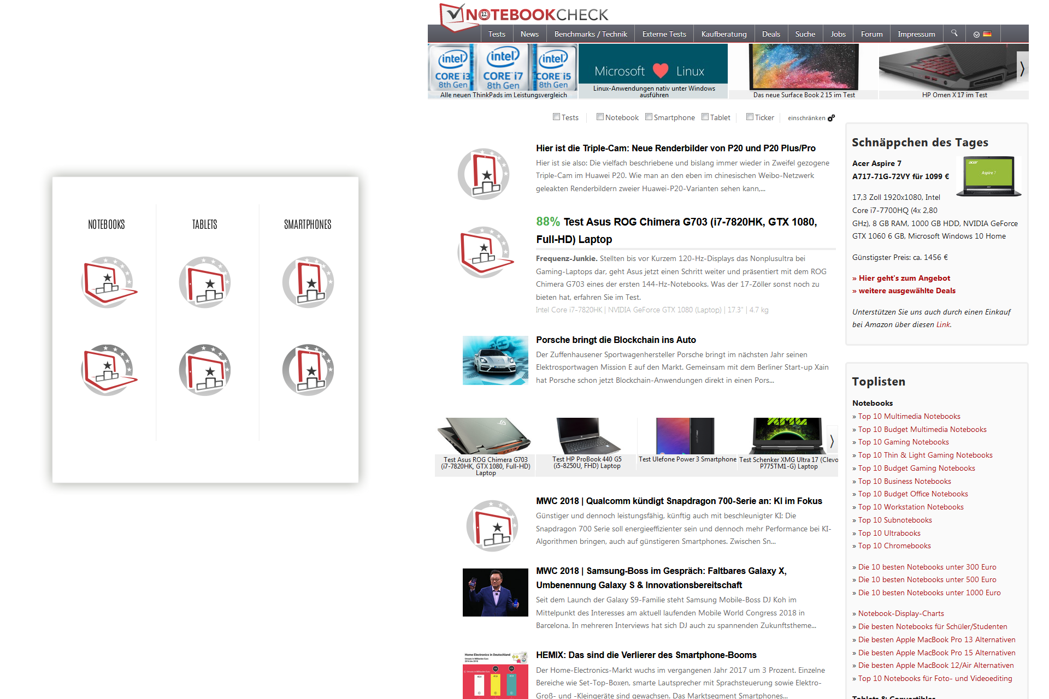
Task: Open the News menu
Action: click(x=529, y=34)
